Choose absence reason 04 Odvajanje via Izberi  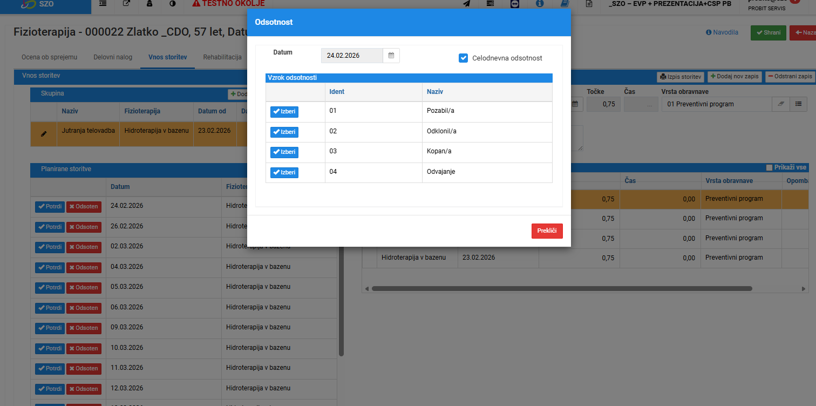point(284,173)
